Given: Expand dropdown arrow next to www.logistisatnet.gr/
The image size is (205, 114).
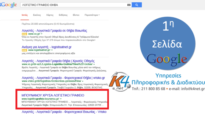Looking at the screenshot, I should pyautogui.click(x=52, y=50).
